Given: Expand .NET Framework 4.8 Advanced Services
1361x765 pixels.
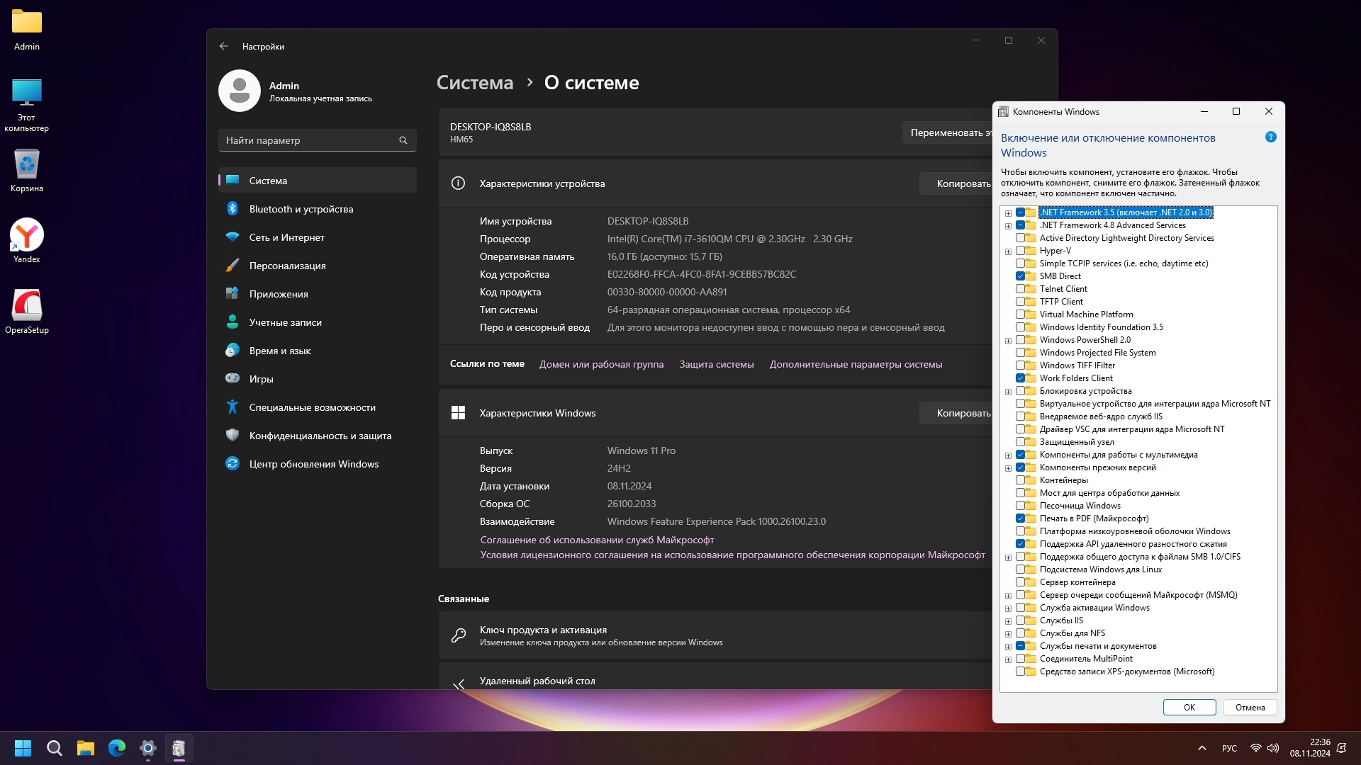Looking at the screenshot, I should click(x=1008, y=226).
